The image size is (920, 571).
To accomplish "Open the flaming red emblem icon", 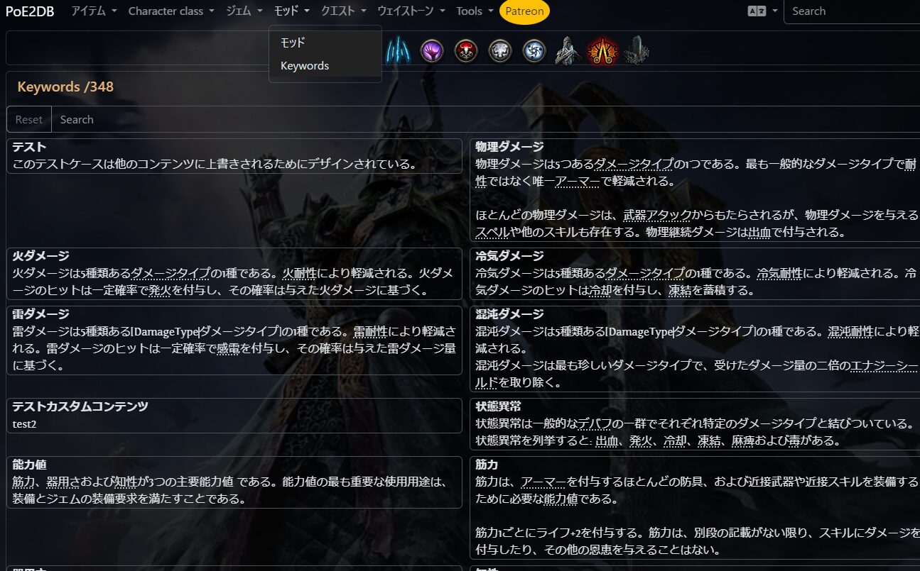I will tap(602, 50).
